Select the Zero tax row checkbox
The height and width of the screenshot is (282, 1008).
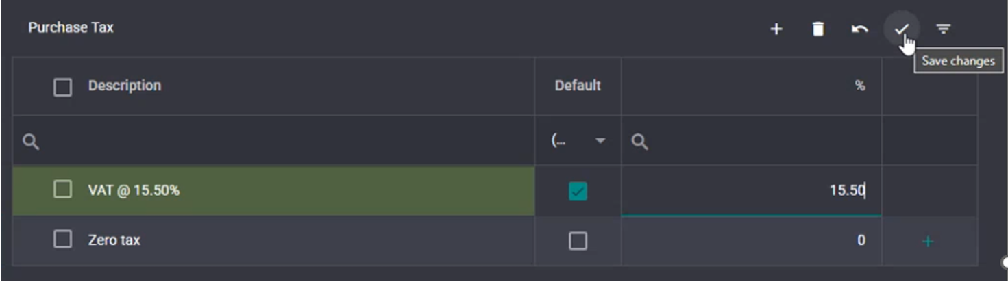[x=62, y=239]
